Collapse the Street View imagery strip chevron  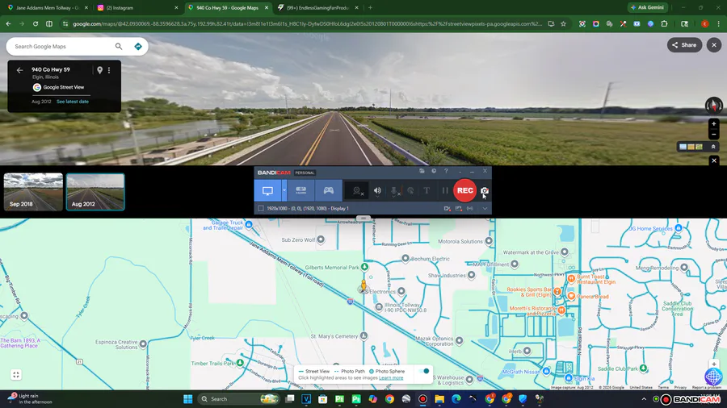pyautogui.click(x=713, y=147)
